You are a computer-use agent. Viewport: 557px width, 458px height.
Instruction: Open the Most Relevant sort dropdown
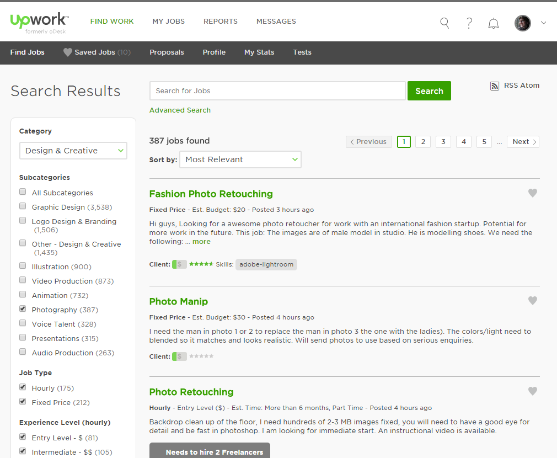click(x=240, y=159)
